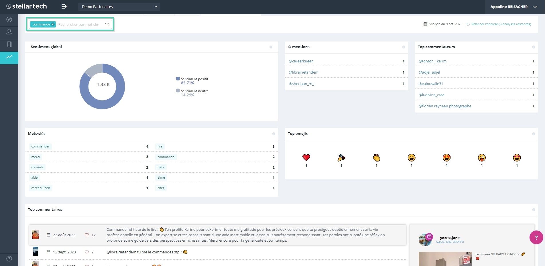The width and height of the screenshot is (545, 266).
Task: Toggle the Sentiment neutre legend swatch
Action: pos(178,90)
